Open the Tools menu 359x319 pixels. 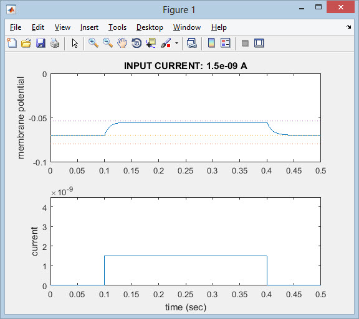[117, 27]
